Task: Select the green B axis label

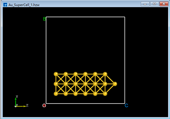Action: coord(44,19)
